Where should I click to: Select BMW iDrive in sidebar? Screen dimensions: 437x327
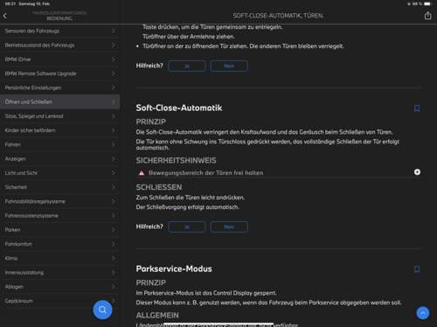59,59
